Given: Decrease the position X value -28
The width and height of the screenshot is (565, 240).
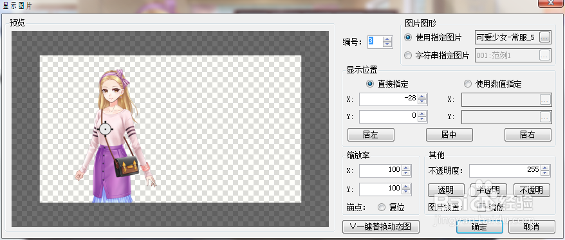Looking at the screenshot, I should coord(422,102).
